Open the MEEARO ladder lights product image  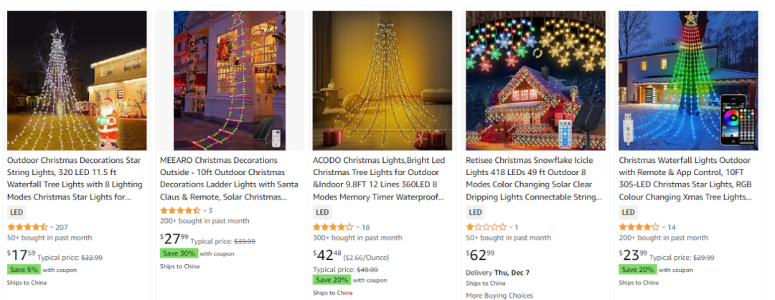point(230,80)
